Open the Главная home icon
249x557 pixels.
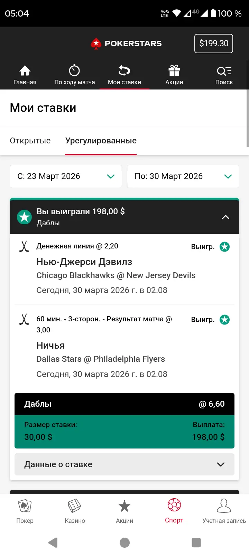(x=25, y=71)
